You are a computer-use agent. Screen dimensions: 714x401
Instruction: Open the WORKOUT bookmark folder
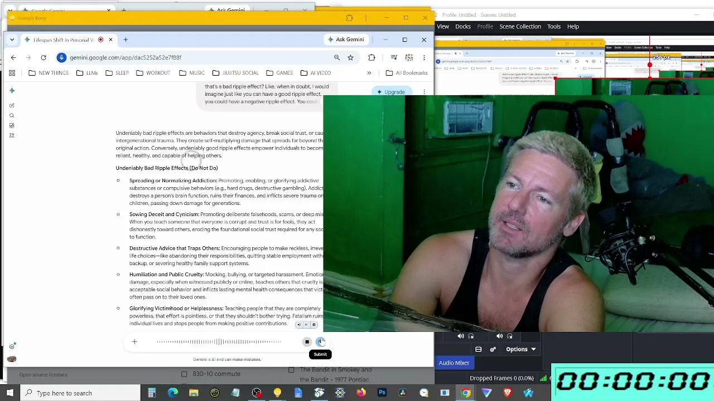[153, 73]
